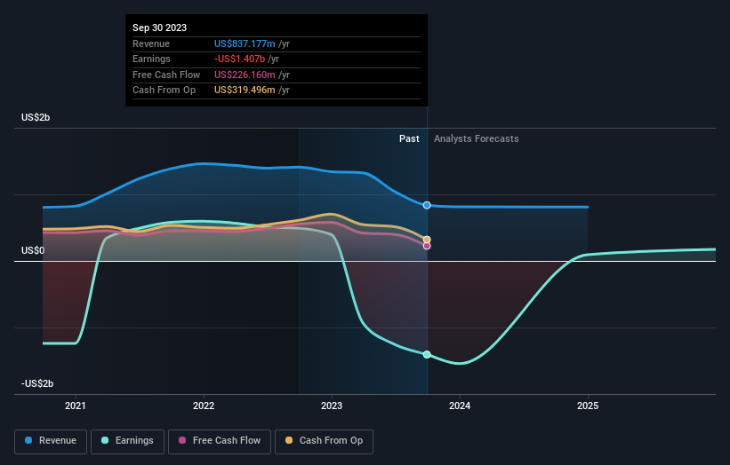Click the Cash From Op label in tooltip
Screen dimensions: 730x465
pyautogui.click(x=164, y=91)
